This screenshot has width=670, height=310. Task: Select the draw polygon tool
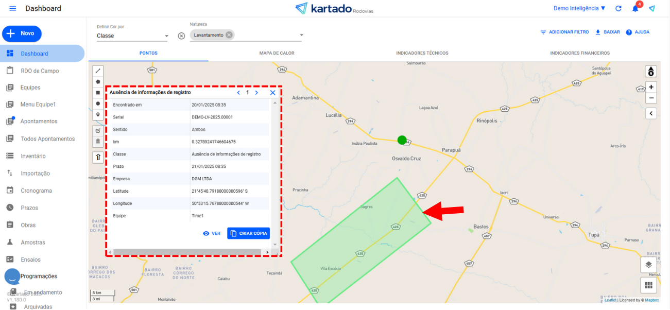coord(98,81)
